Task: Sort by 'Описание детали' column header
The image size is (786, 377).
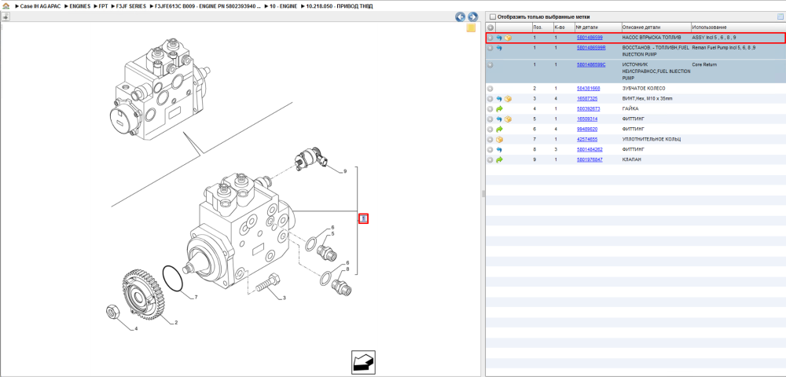Action: point(656,27)
